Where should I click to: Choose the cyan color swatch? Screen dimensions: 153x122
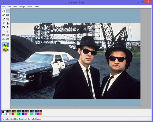[x=21, y=114]
